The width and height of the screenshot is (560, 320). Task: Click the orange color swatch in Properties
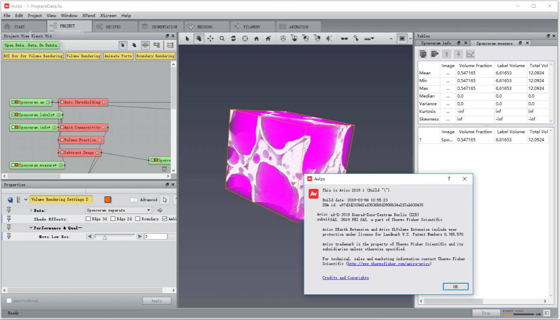pyautogui.click(x=108, y=200)
